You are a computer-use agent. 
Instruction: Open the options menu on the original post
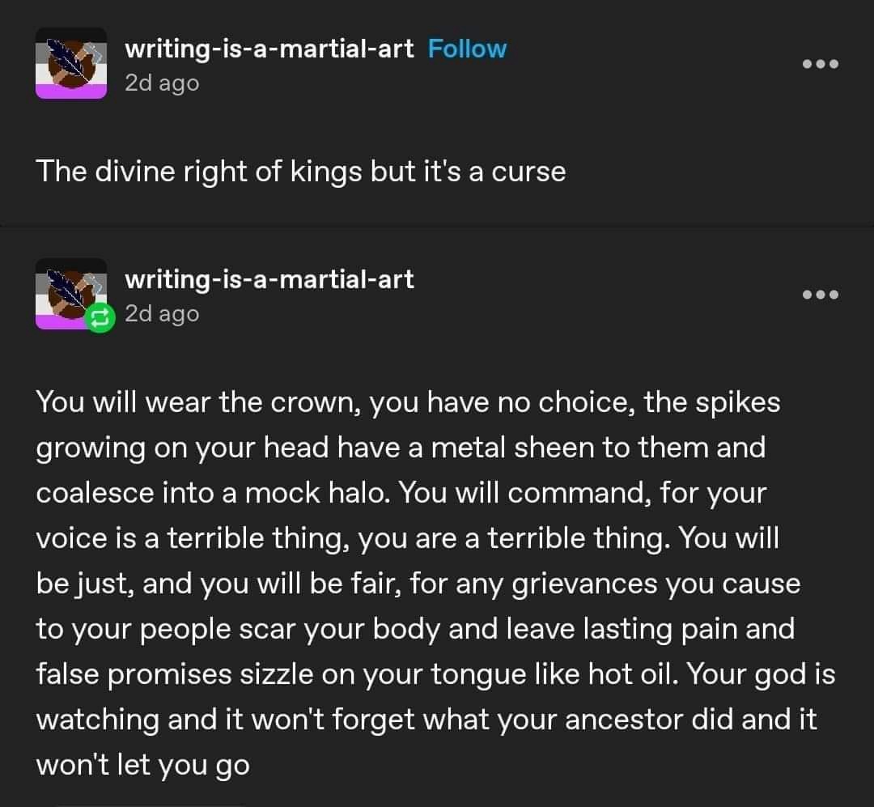[x=820, y=64]
